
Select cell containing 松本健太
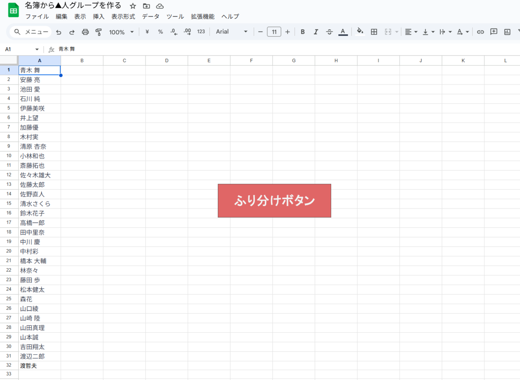[x=39, y=289]
